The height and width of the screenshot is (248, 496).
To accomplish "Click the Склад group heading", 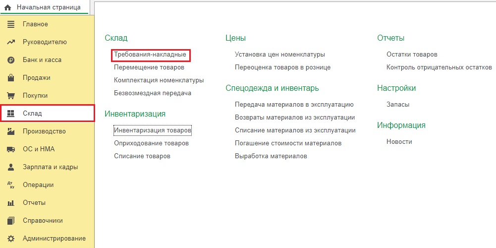I will point(116,38).
